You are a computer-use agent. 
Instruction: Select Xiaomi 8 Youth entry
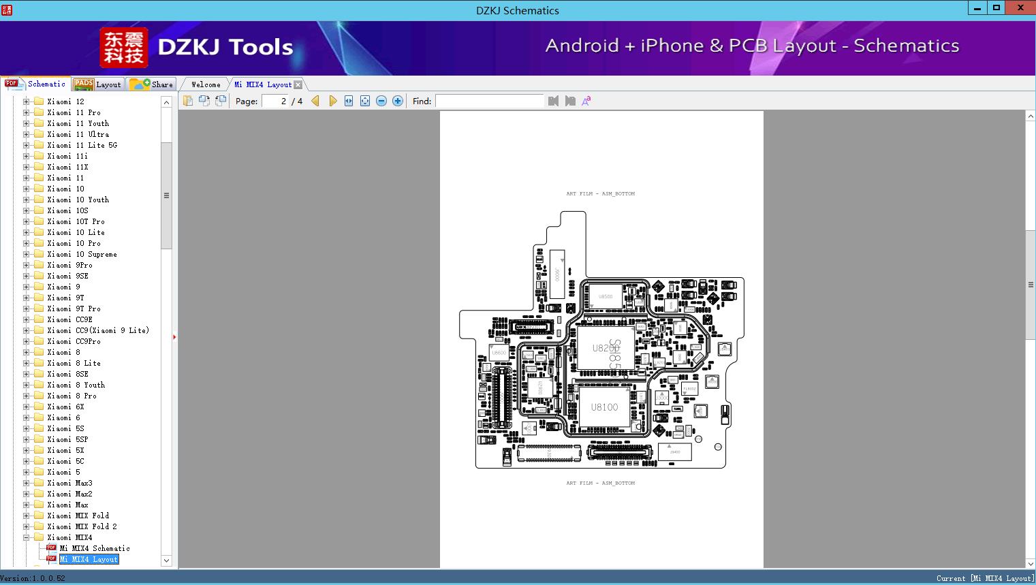[76, 385]
